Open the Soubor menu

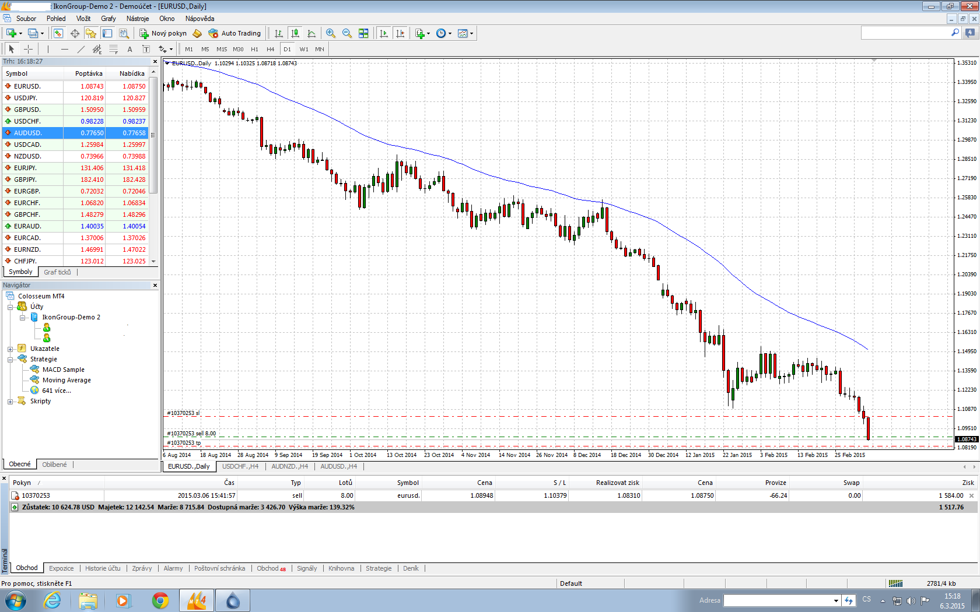[x=26, y=19]
